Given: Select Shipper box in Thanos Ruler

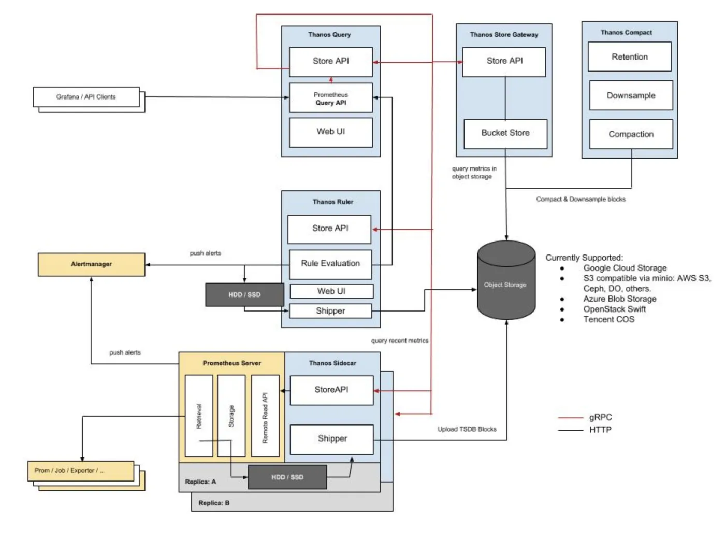Looking at the screenshot, I should point(330,311).
